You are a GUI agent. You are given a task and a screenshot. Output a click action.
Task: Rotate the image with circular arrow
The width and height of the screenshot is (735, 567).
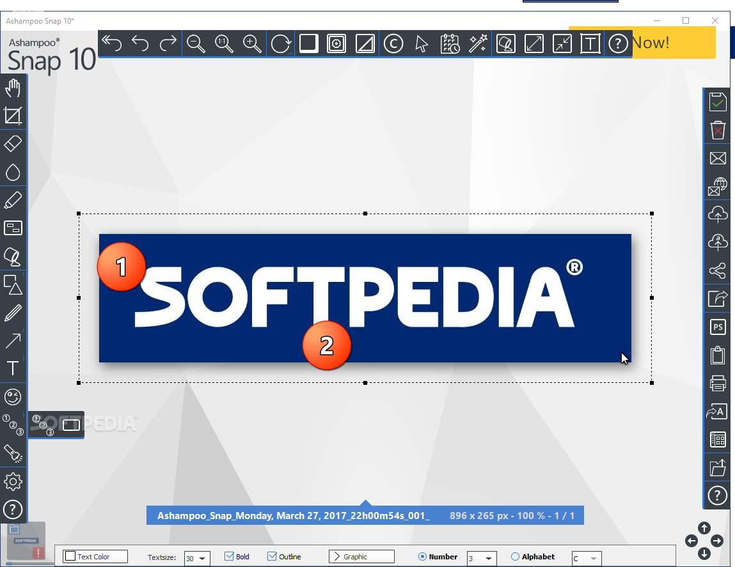pyautogui.click(x=280, y=43)
